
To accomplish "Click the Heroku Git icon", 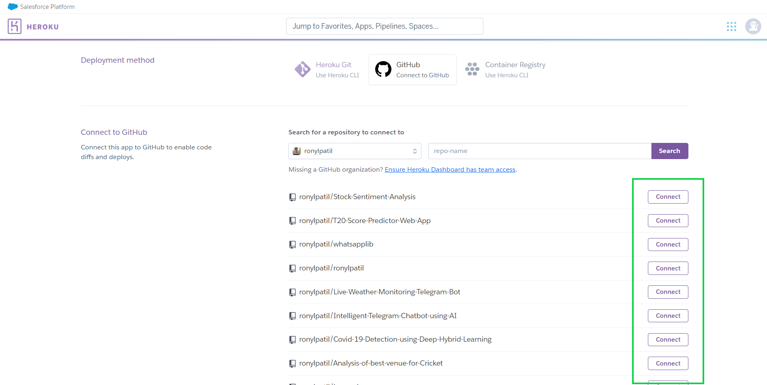I will (x=303, y=70).
